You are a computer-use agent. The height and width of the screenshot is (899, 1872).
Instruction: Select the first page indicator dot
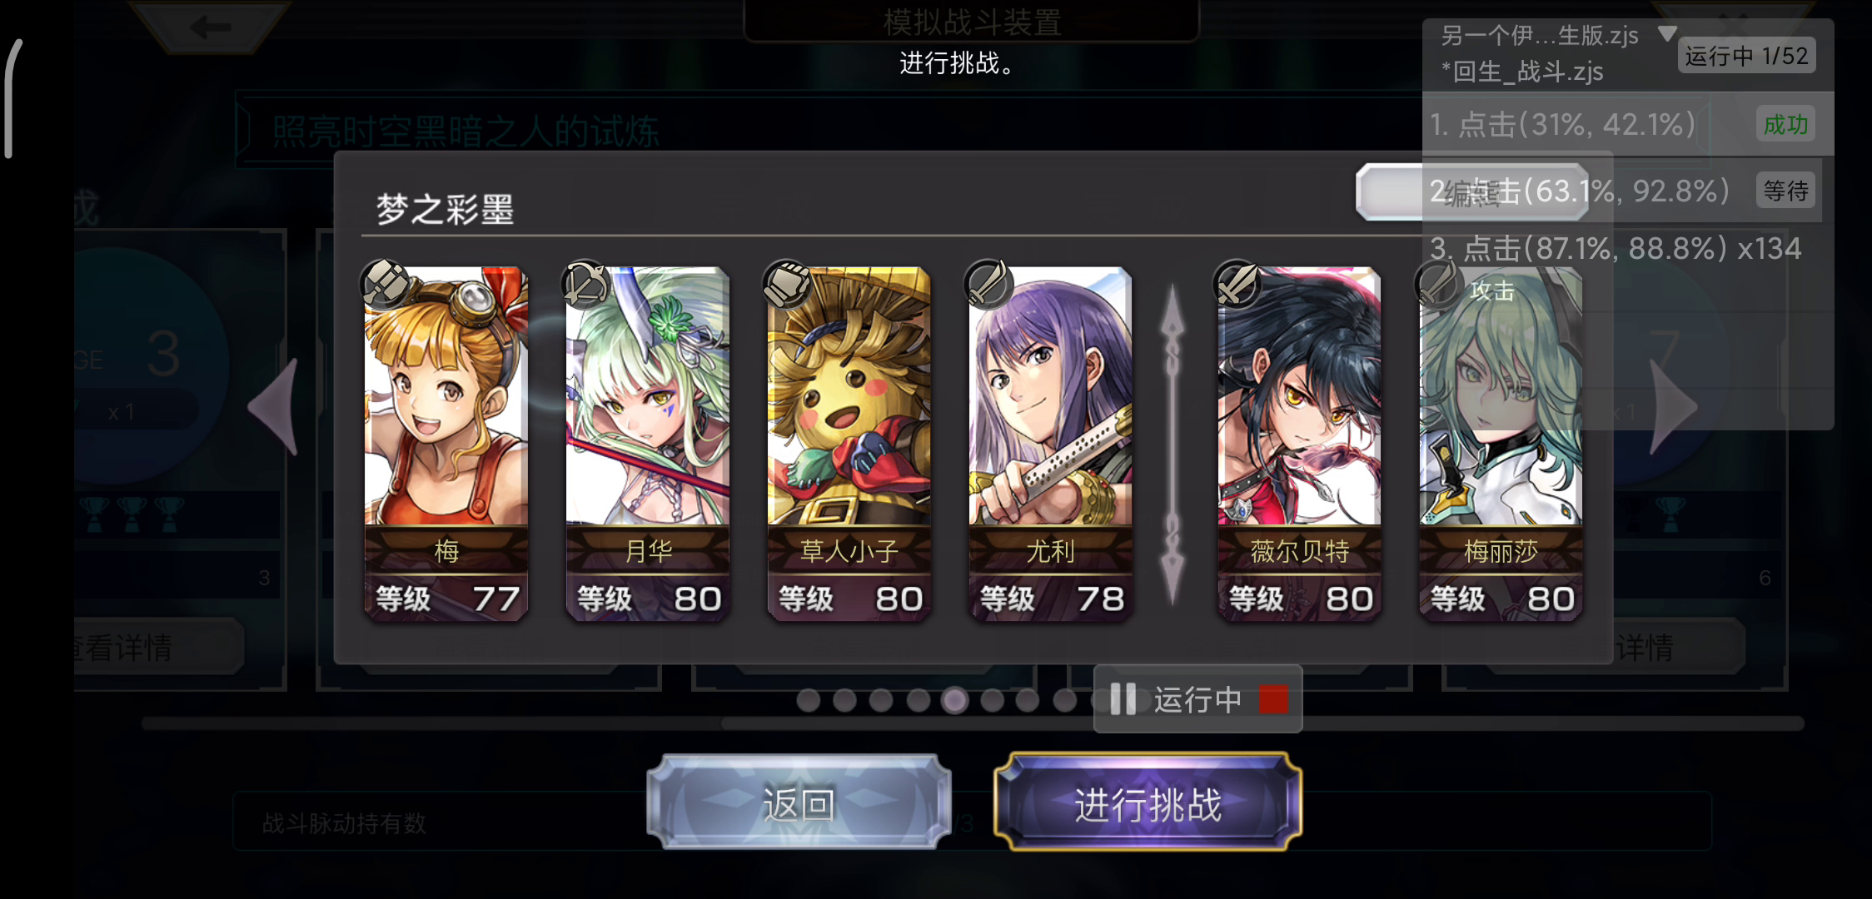pos(808,700)
